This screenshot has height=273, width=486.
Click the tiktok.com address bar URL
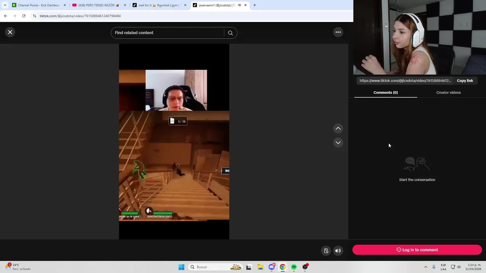[80, 16]
